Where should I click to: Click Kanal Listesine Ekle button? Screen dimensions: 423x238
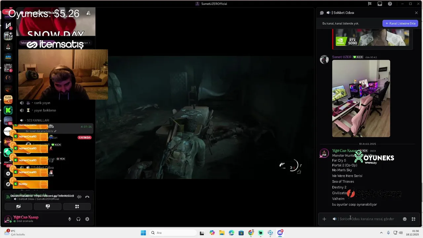(x=400, y=23)
